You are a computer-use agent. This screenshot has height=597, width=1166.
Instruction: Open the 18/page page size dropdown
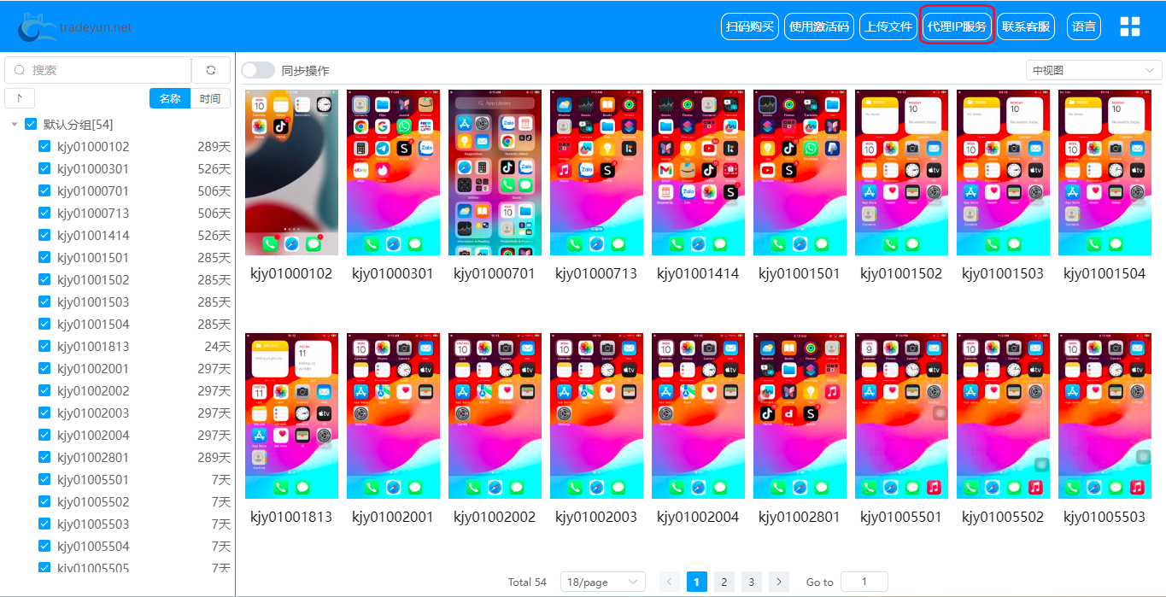[x=603, y=582]
